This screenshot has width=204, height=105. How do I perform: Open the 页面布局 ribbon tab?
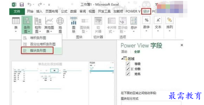[52, 11]
